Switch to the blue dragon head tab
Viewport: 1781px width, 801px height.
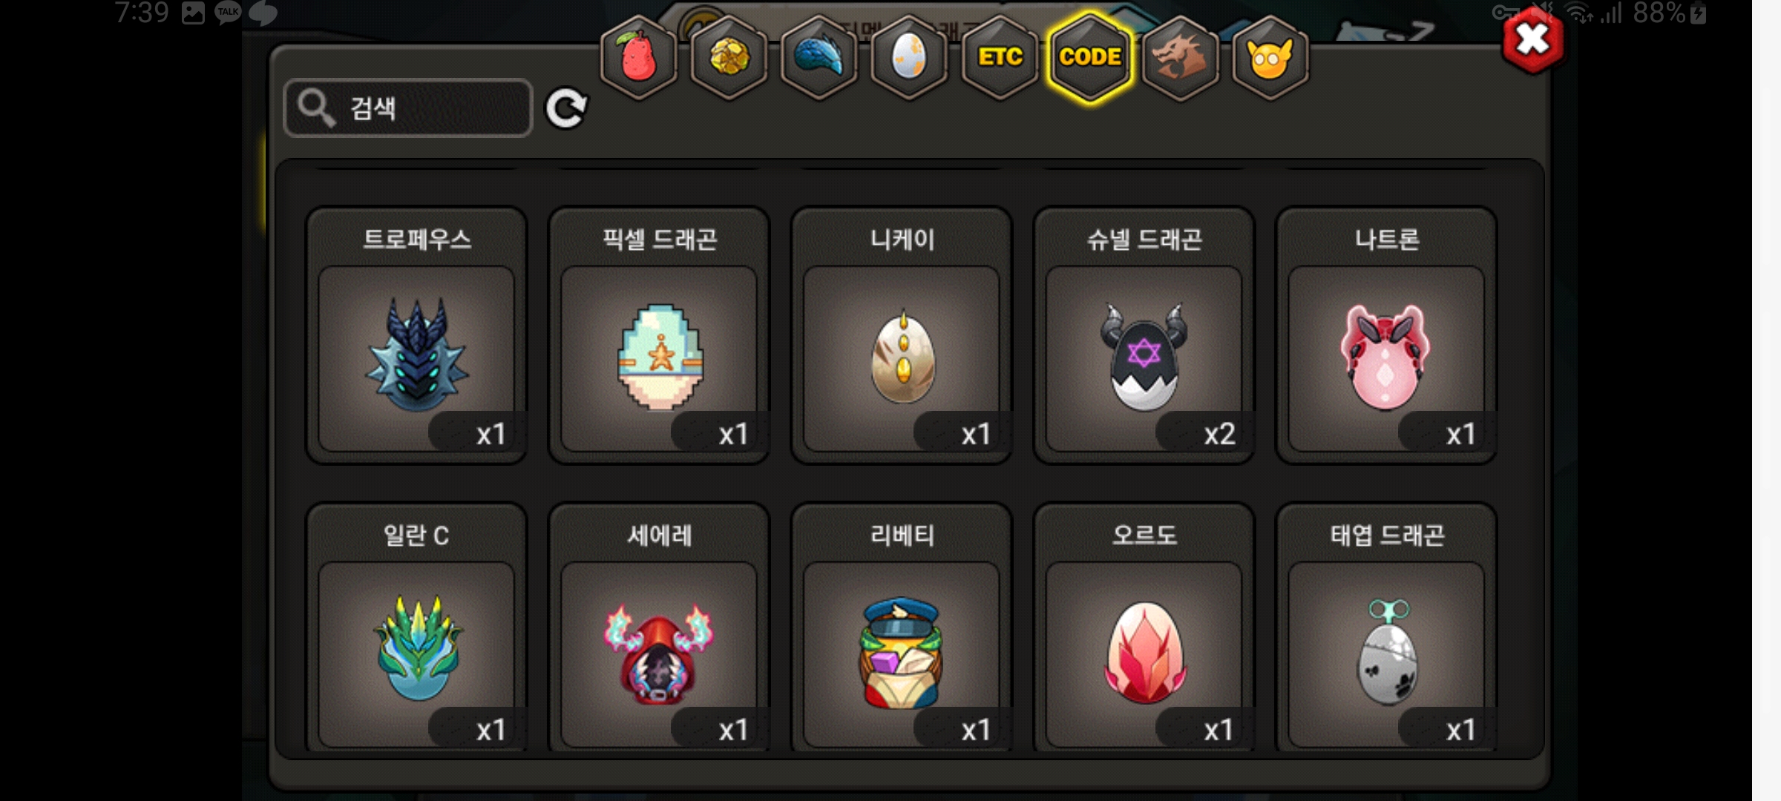pos(820,57)
